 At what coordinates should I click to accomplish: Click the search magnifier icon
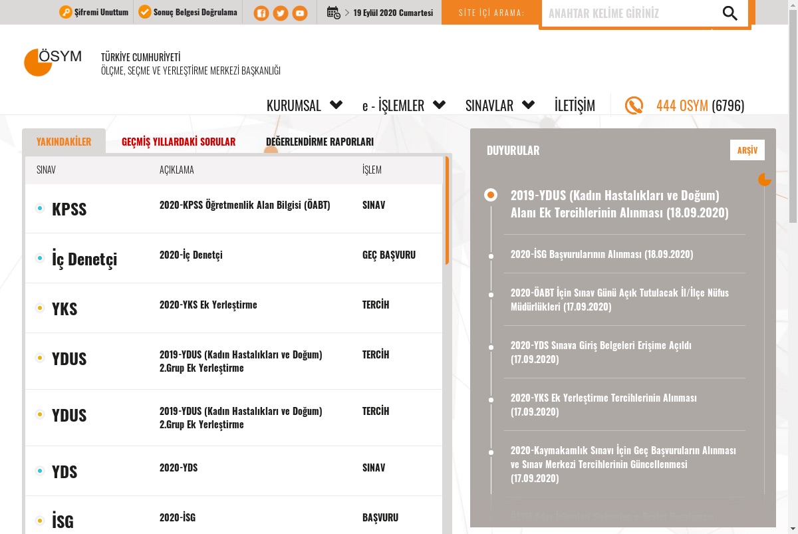[730, 13]
